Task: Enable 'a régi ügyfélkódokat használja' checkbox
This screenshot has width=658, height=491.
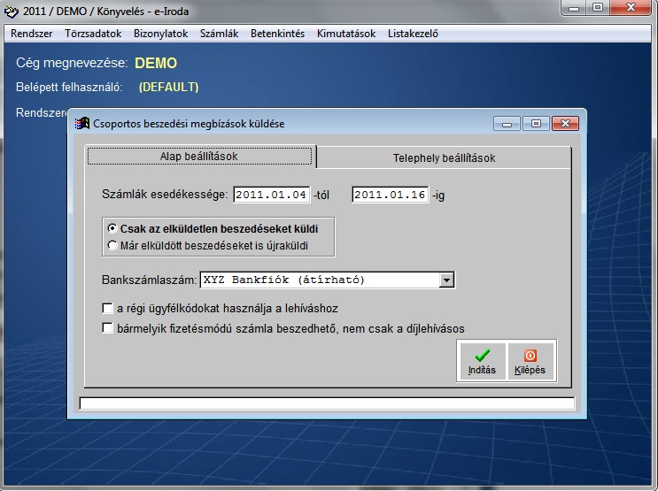Action: point(107,309)
